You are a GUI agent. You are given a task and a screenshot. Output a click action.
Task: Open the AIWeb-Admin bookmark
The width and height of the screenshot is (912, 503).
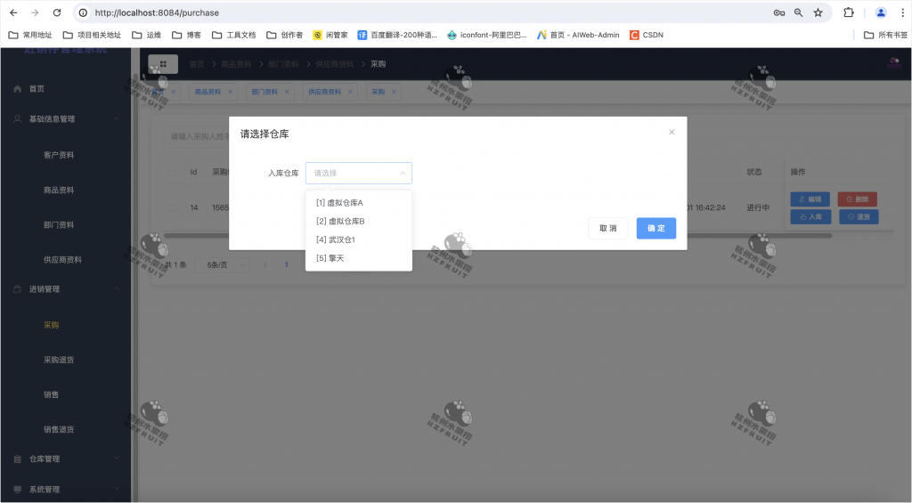[578, 35]
